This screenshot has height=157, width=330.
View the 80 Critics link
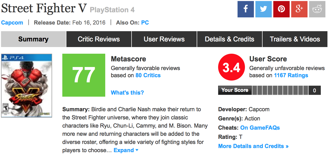pyautogui.click(x=148, y=75)
